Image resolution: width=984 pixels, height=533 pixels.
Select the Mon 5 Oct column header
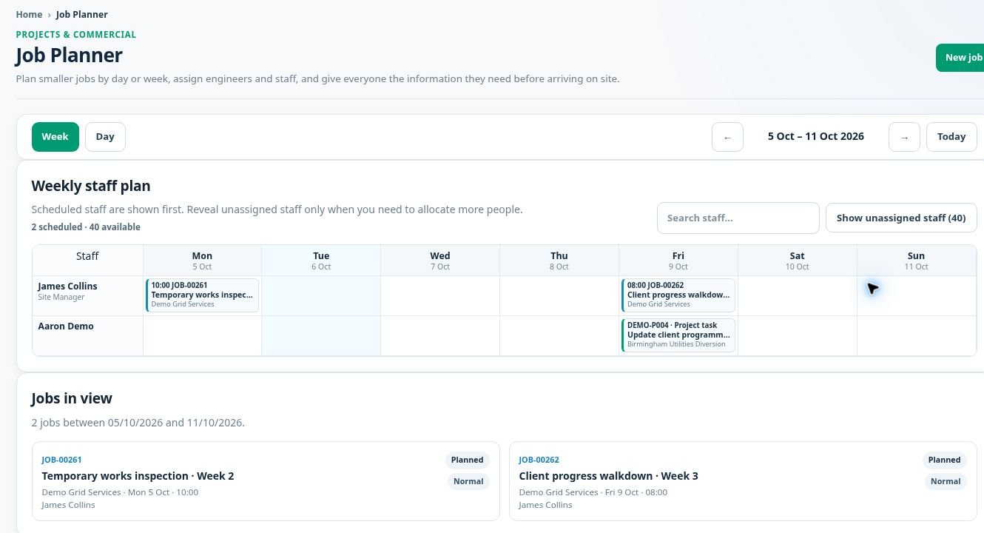[x=202, y=261]
